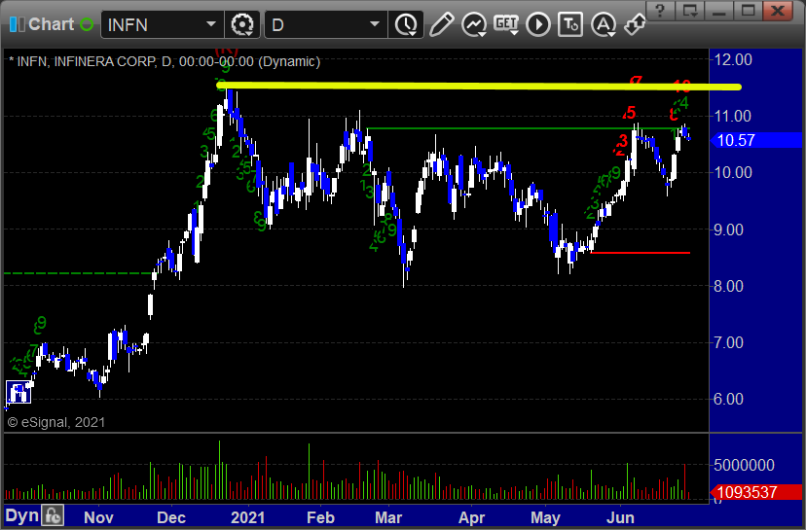
Task: Select the red horizontal support line
Action: point(640,253)
